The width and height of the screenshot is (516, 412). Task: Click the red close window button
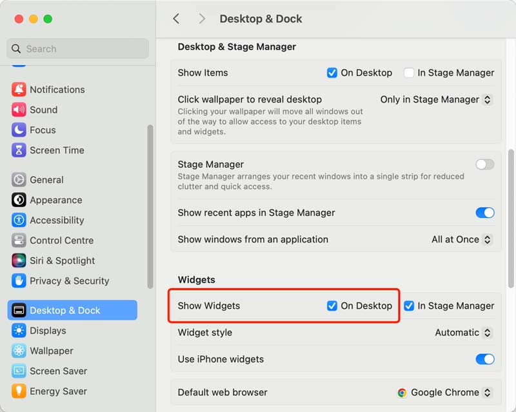coord(19,19)
